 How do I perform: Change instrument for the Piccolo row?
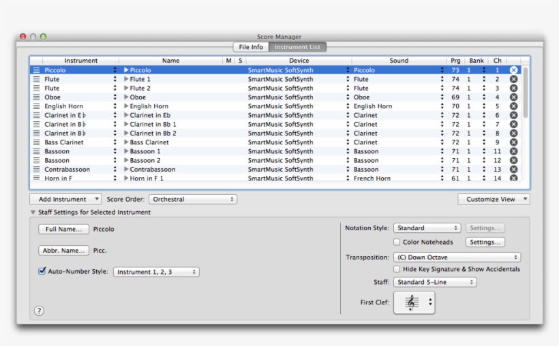click(115, 70)
